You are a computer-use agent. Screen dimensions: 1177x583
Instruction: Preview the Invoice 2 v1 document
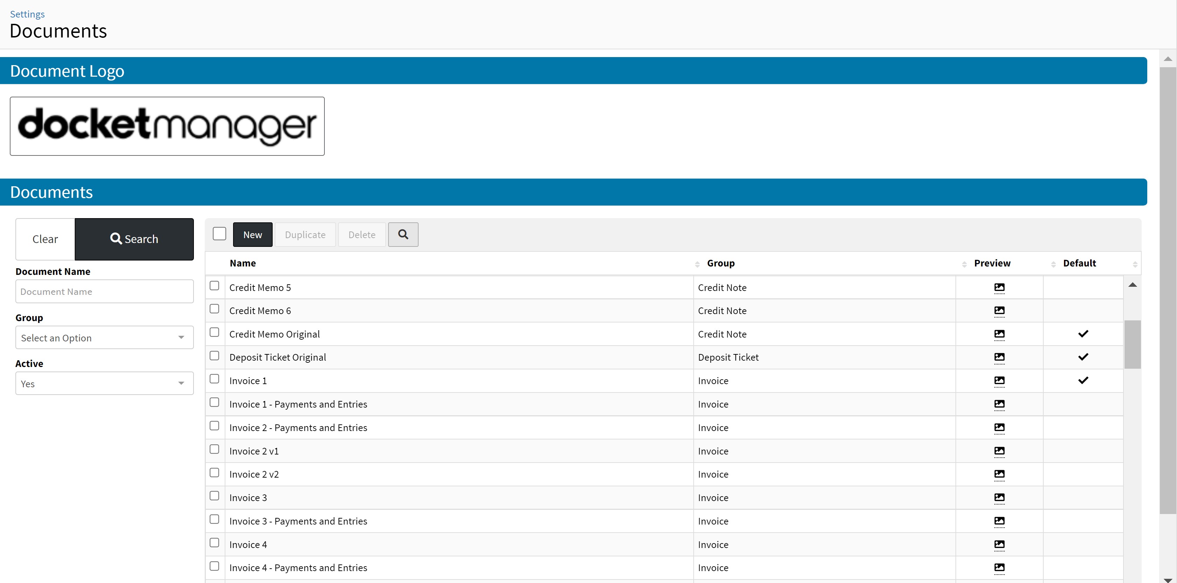[x=999, y=451]
